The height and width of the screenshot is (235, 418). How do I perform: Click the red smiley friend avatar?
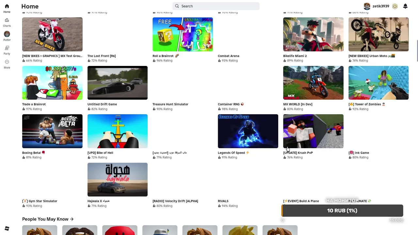pyautogui.click(x=120, y=230)
